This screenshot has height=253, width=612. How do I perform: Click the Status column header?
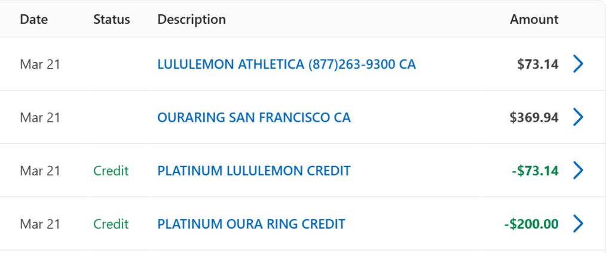coord(111,19)
